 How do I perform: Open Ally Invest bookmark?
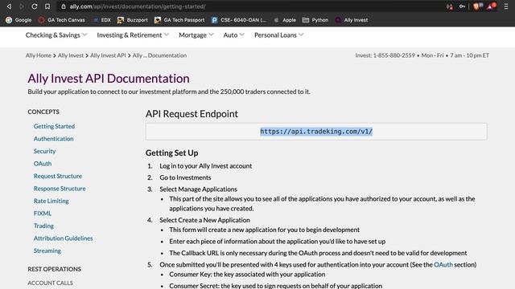click(351, 20)
